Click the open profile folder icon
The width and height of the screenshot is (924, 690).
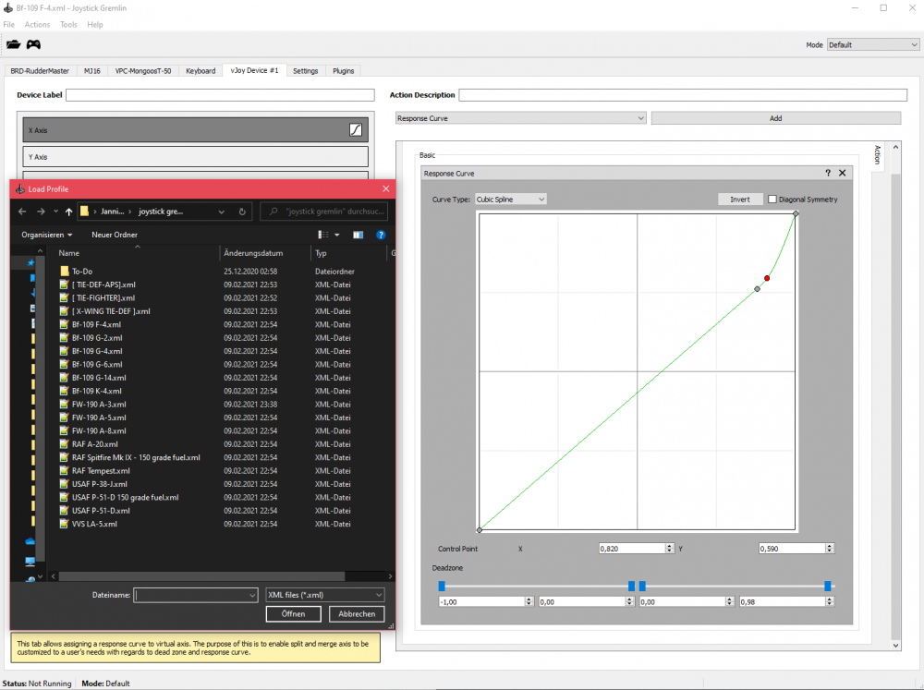pos(13,44)
